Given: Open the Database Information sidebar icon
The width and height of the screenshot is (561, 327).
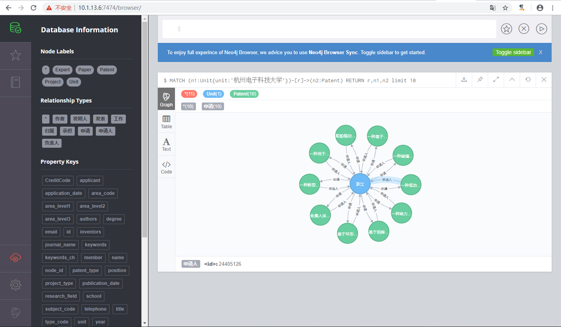Looking at the screenshot, I should click(16, 28).
